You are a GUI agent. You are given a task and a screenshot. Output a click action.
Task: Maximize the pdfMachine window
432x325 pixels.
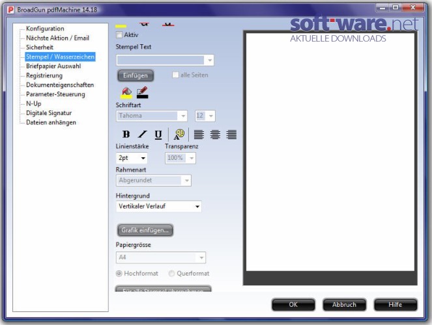(x=396, y=7)
